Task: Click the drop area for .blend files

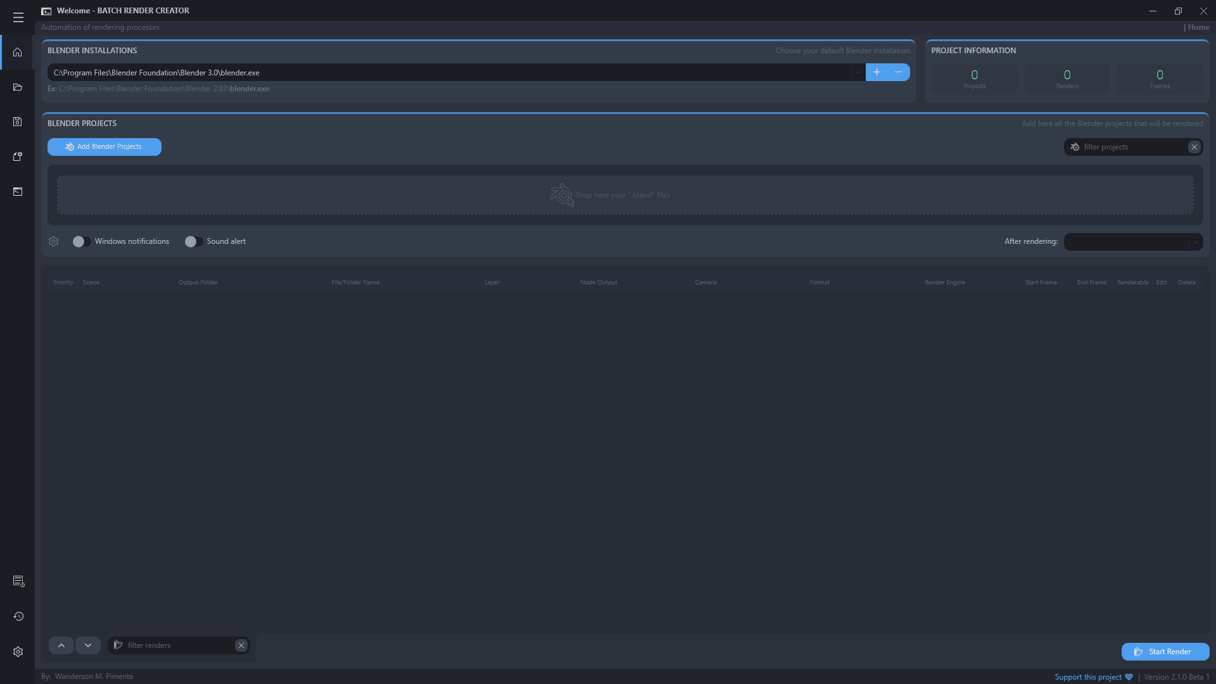Action: click(625, 195)
